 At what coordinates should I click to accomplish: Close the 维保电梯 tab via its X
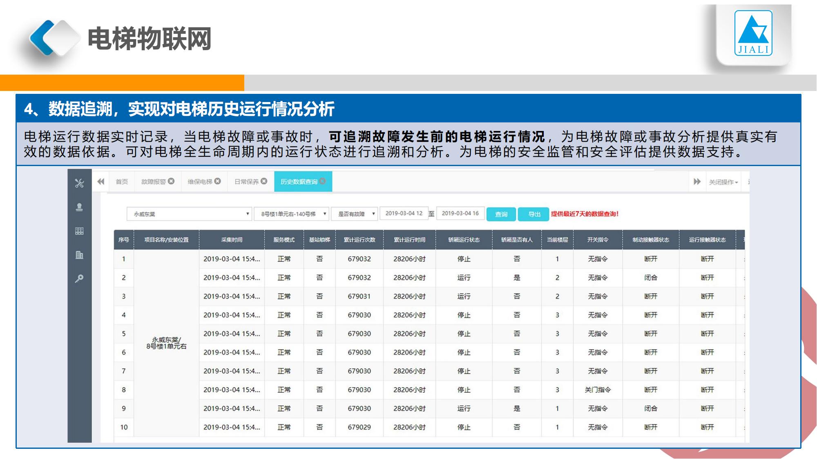217,181
